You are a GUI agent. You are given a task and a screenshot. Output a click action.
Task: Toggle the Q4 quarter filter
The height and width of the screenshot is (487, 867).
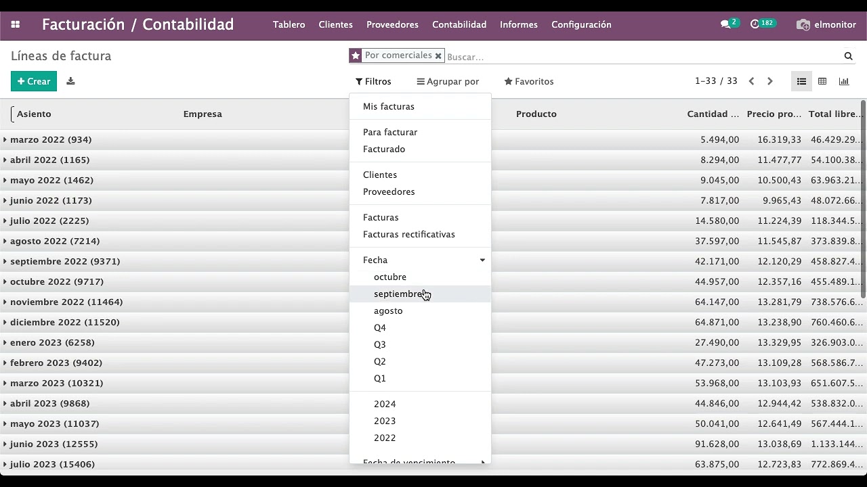tap(420, 327)
